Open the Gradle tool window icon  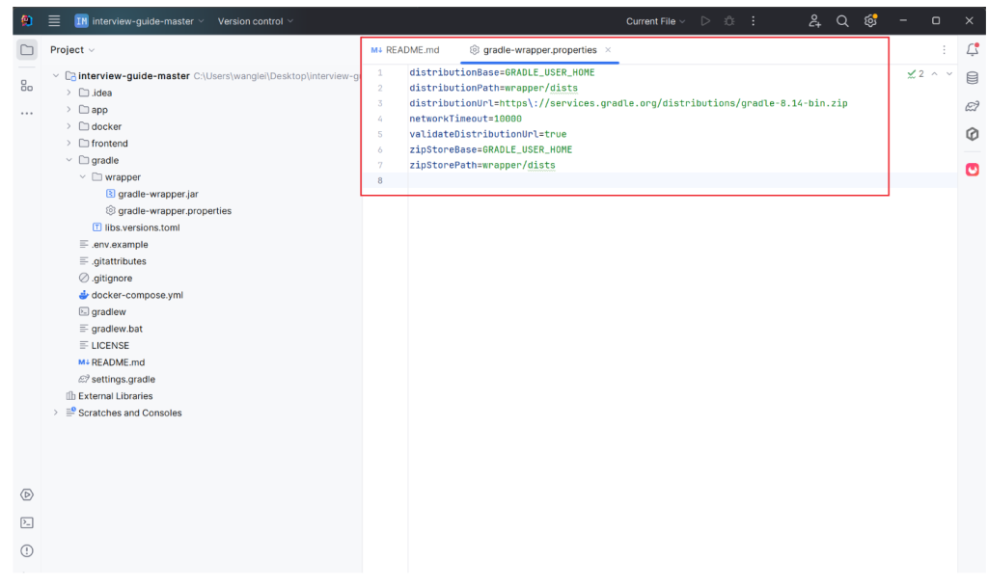(972, 107)
